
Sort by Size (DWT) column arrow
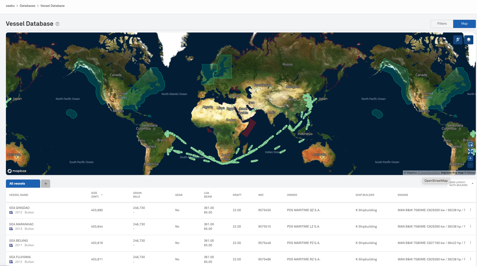pyautogui.click(x=102, y=195)
